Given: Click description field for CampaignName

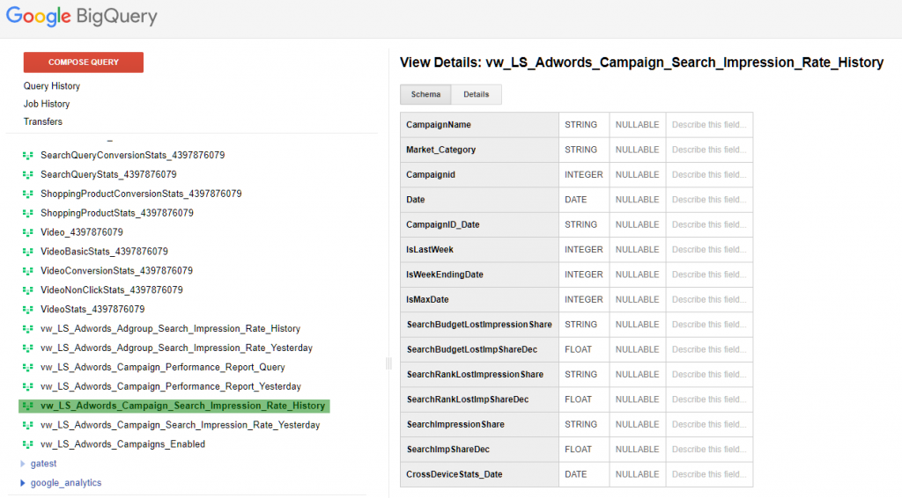Looking at the screenshot, I should [x=709, y=125].
